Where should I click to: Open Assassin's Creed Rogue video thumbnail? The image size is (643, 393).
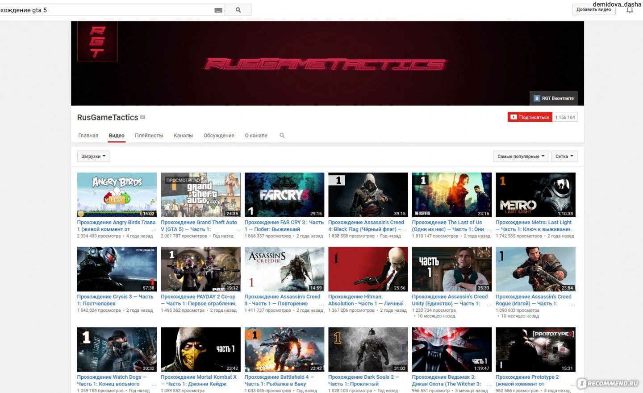tap(535, 269)
